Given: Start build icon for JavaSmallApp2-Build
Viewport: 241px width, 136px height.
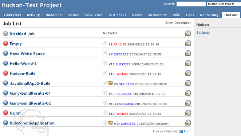Looking at the screenshot, I should point(188,83).
